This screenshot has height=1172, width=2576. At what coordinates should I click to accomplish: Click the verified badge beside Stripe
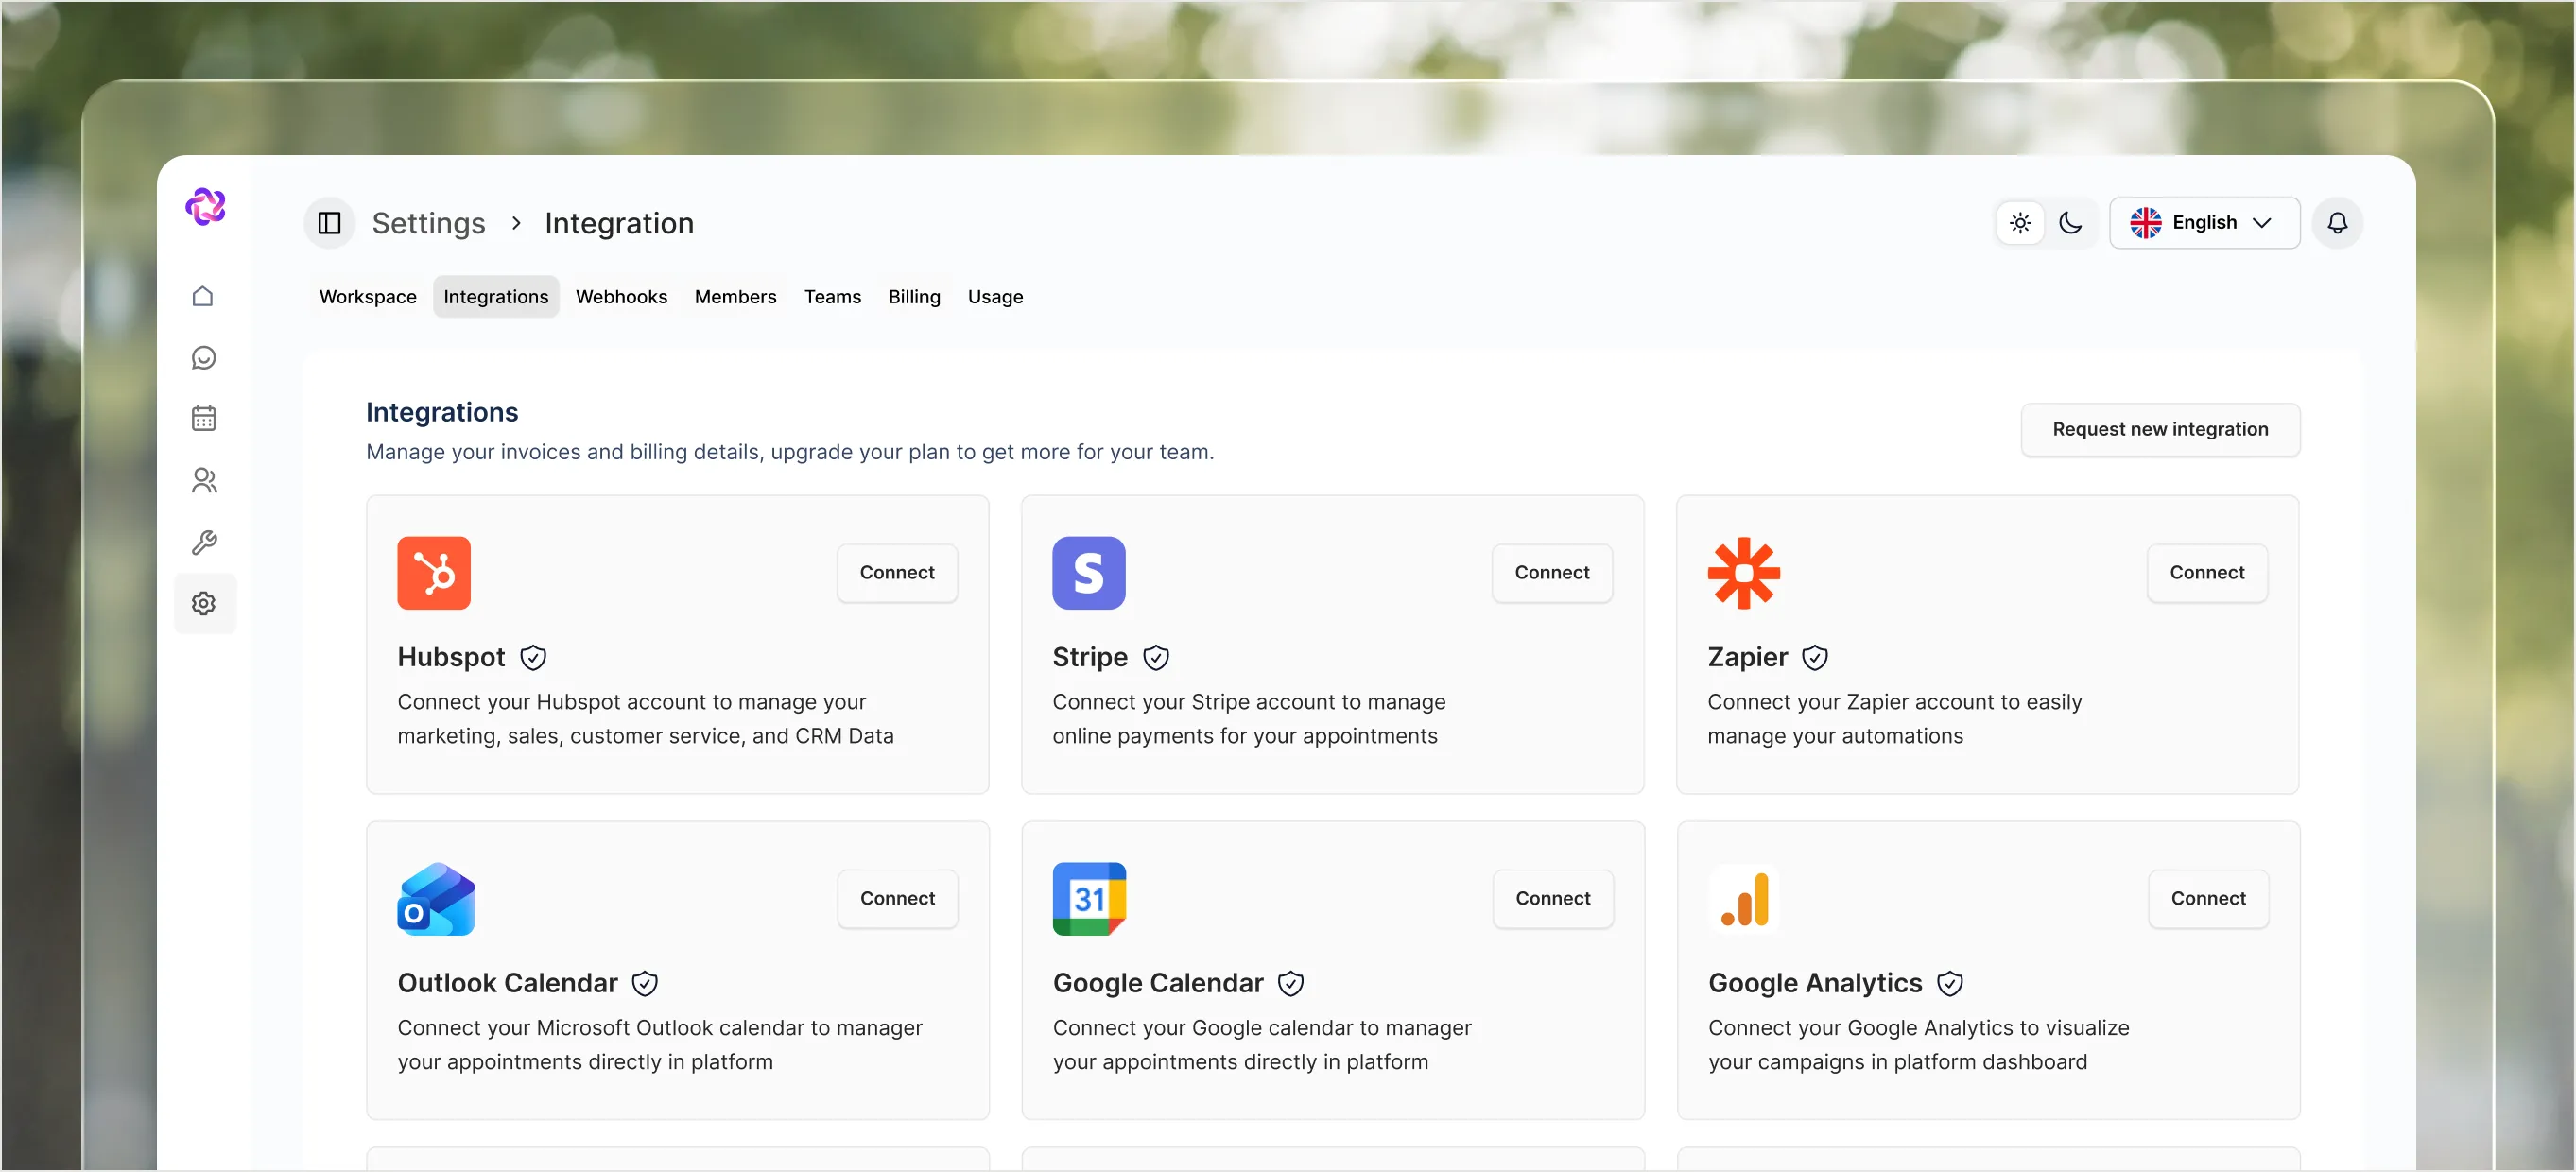(1156, 657)
